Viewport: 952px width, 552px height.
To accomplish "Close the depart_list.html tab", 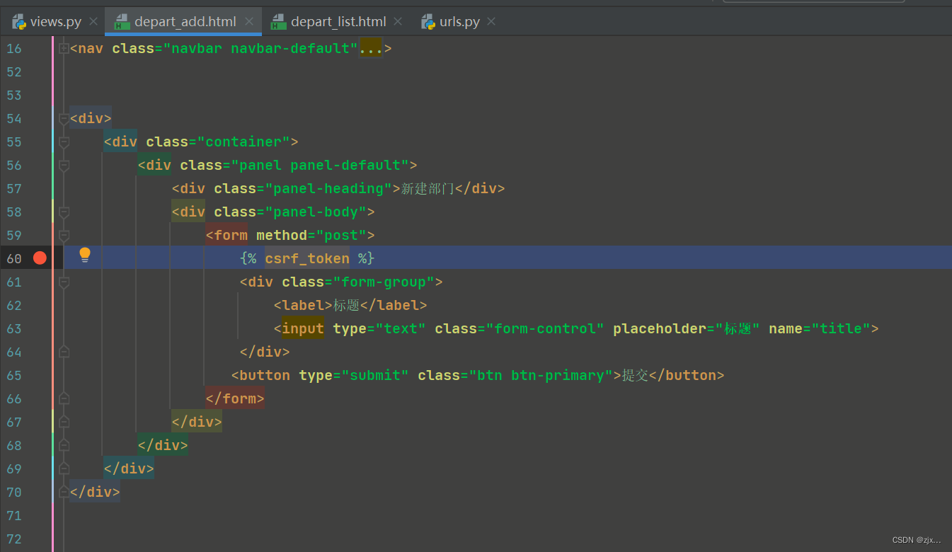I will (x=398, y=21).
